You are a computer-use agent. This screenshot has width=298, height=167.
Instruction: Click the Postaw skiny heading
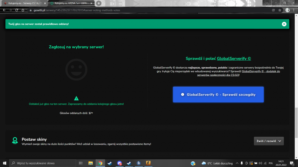(x=34, y=139)
